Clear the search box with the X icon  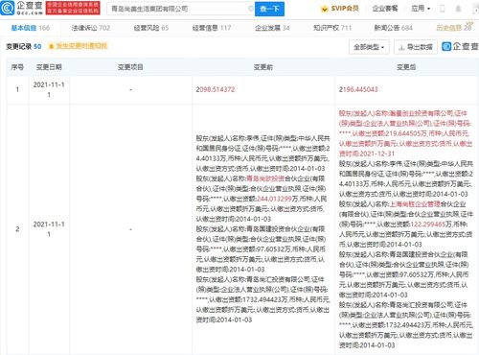251,9
